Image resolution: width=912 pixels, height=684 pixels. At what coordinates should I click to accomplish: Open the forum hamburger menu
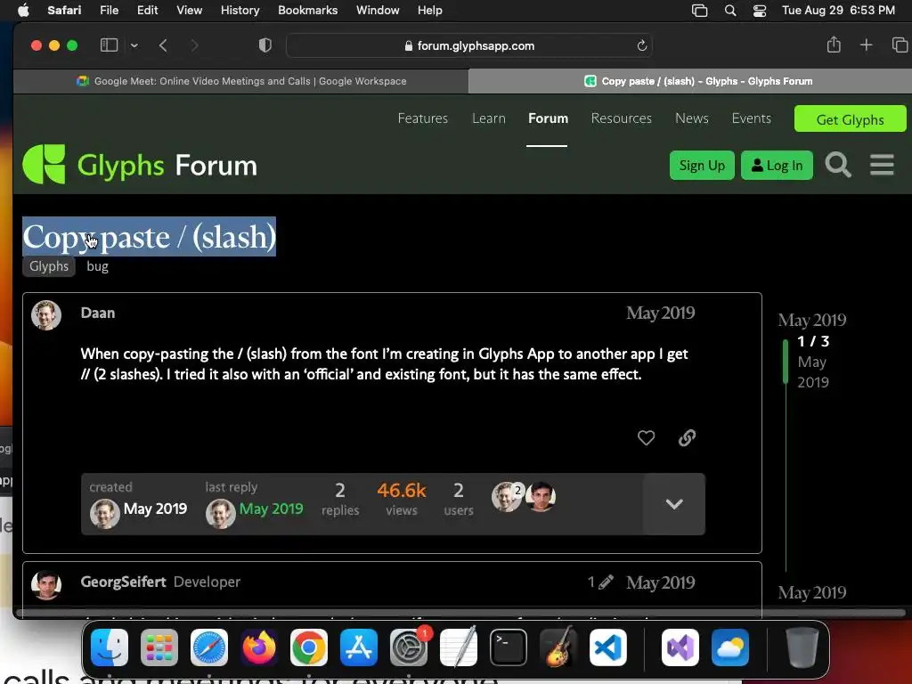[x=882, y=165]
